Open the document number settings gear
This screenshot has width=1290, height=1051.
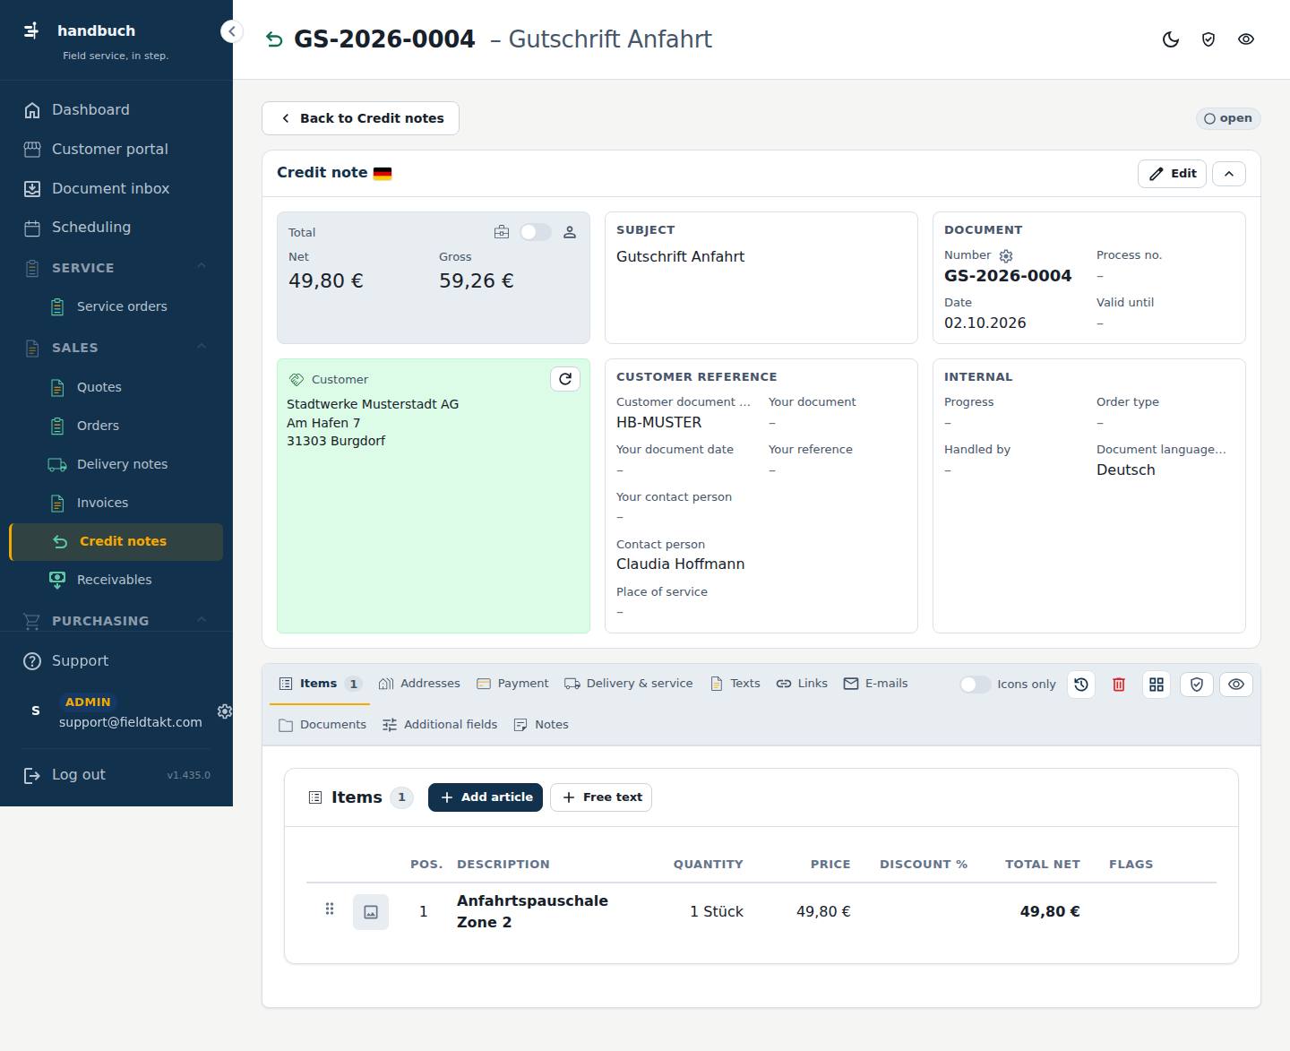[x=1006, y=255]
